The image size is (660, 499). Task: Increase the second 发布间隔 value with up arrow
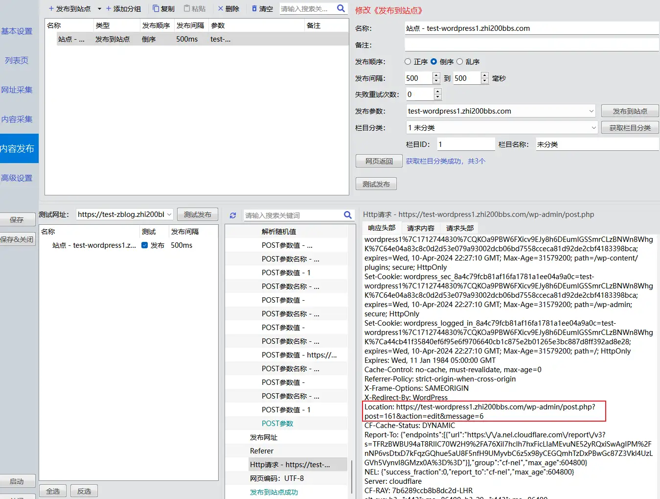485,75
